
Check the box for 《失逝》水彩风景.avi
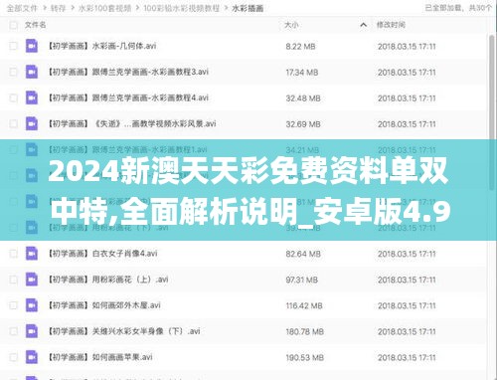13,123
